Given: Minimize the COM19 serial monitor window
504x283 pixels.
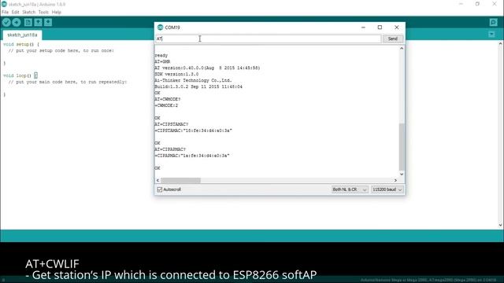Looking at the screenshot, I should 363,28.
